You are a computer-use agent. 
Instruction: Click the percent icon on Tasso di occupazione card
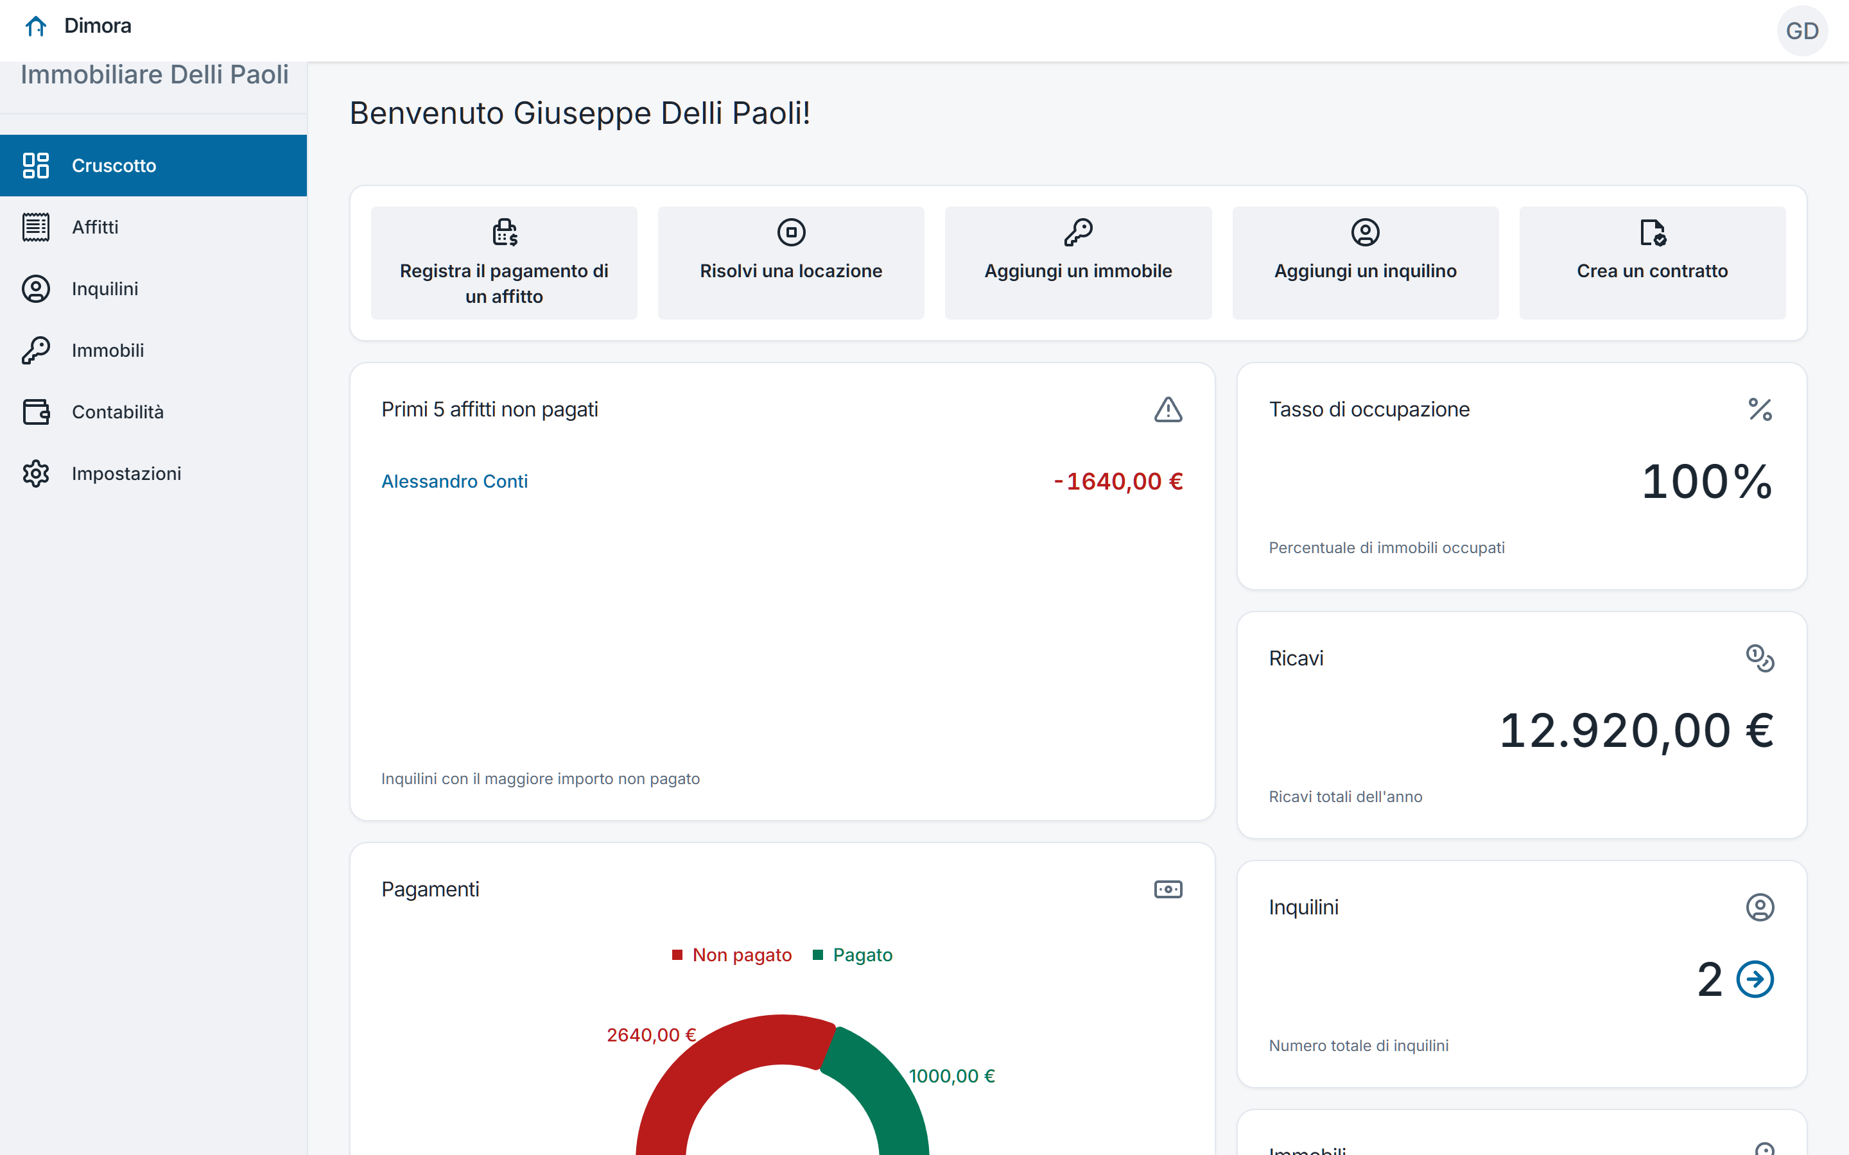click(1760, 409)
